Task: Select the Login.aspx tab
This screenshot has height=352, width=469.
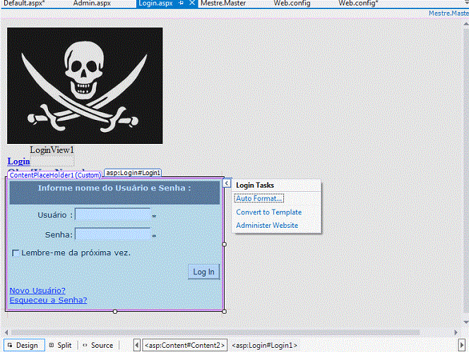Action: point(156,4)
